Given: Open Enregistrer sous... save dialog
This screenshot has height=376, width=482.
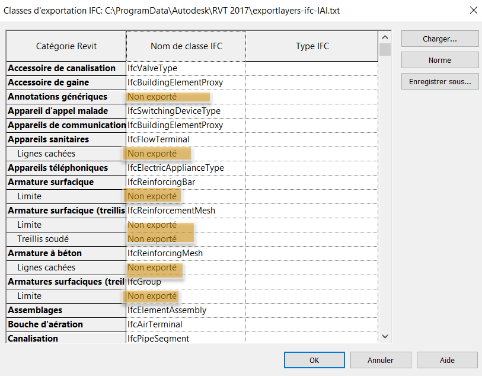Looking at the screenshot, I should tap(439, 82).
